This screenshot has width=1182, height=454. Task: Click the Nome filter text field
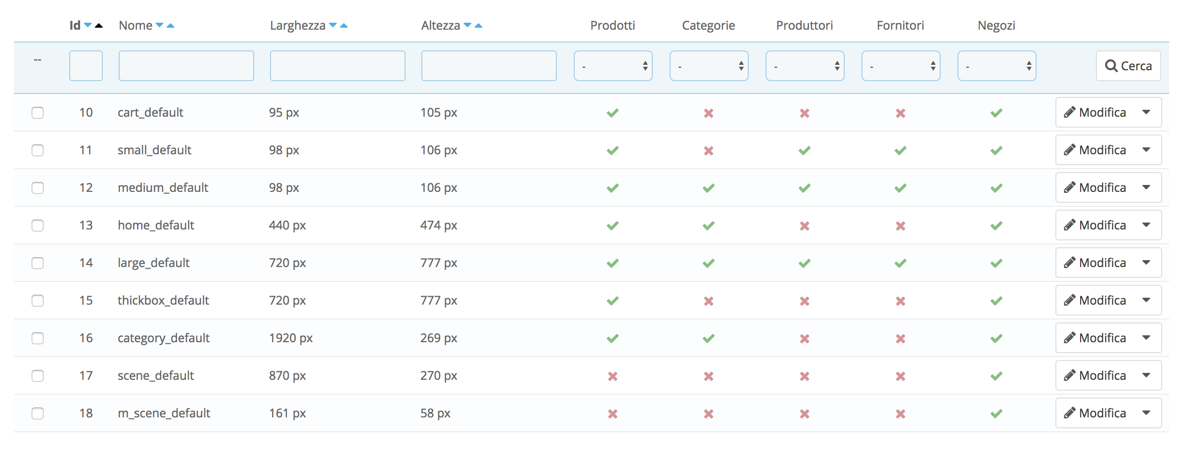click(186, 66)
